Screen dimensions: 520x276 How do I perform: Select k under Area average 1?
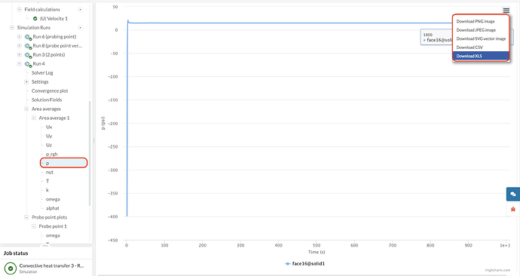point(47,190)
